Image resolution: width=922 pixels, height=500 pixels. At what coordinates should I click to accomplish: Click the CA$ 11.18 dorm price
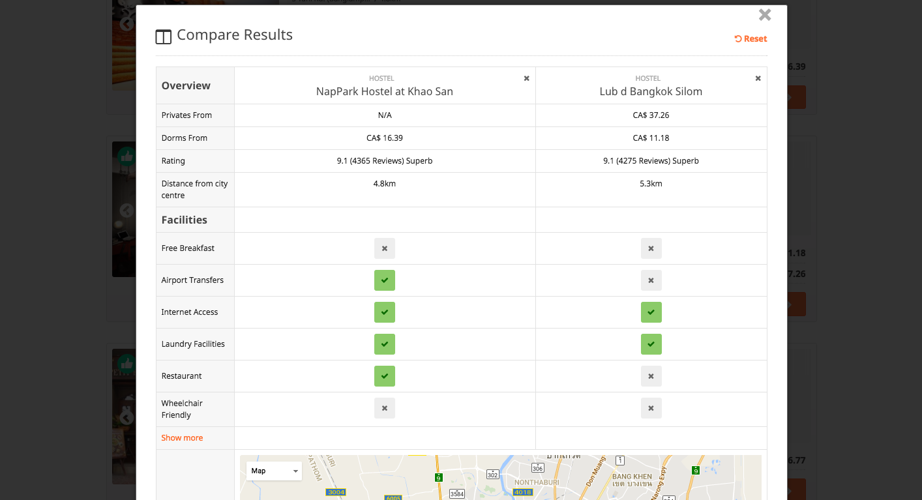tap(651, 138)
